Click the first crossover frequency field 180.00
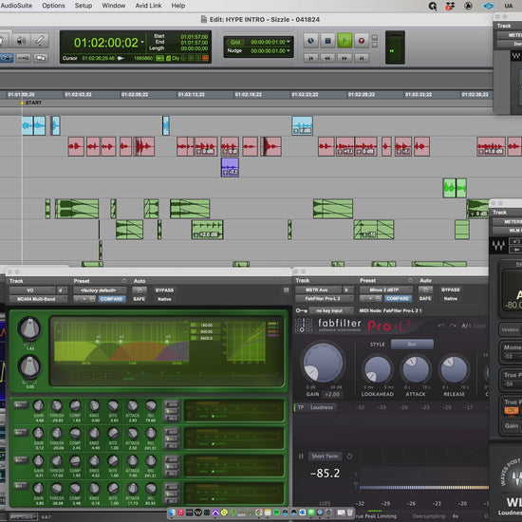The height and width of the screenshot is (522, 522). click(206, 325)
